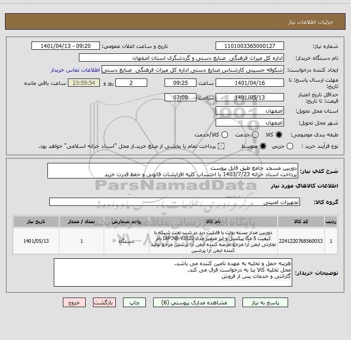Viewport: 351px width, 340px height.
Task: Click the پاسخ به نیاز button
Action: (x=265, y=302)
